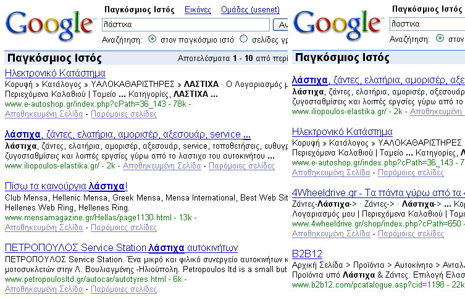This screenshot has width=465, height=298.
Task: Click green URL www.iliopoulos-elastika.gr on right page
Action: point(339,112)
